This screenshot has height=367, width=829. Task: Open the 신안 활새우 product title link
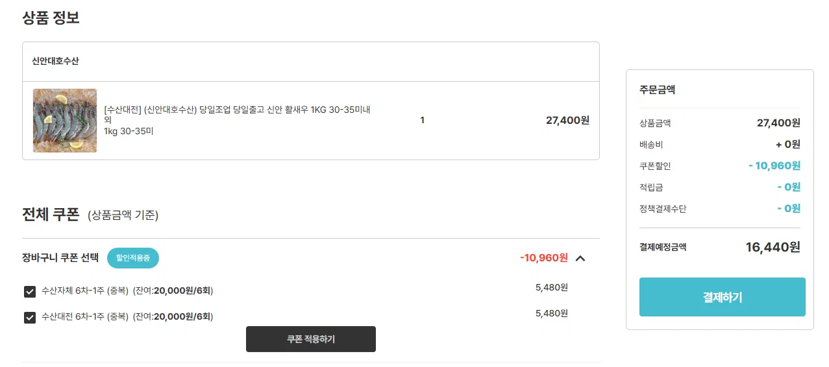(x=238, y=114)
